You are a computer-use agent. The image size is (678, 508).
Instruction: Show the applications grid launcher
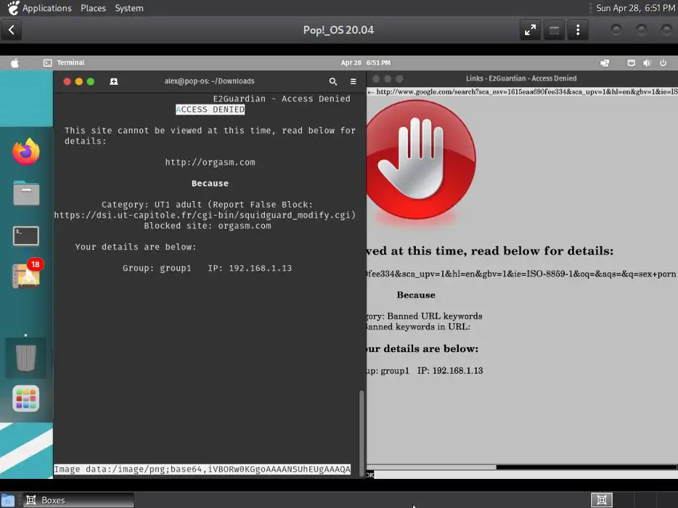pos(26,398)
